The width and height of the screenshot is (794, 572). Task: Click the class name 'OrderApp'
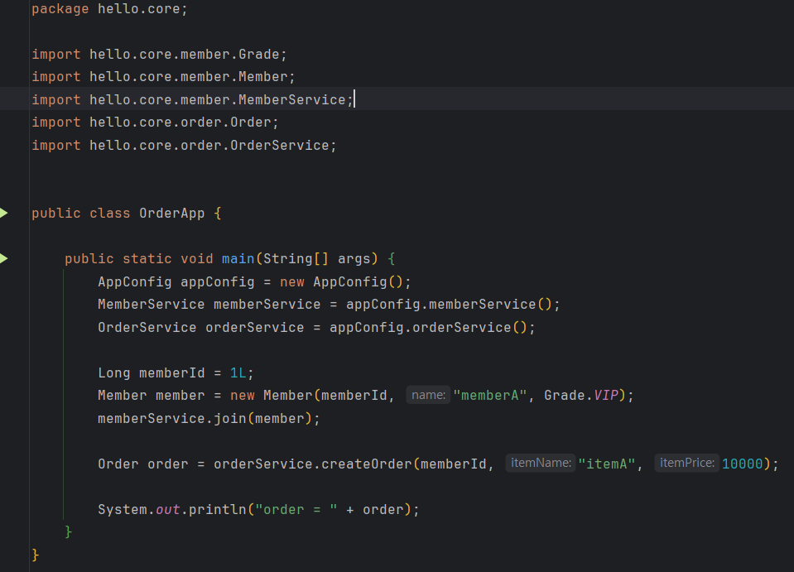point(171,213)
